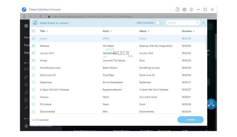
Task: Uncheck the Oxena track checkbox
Action: [33, 38]
